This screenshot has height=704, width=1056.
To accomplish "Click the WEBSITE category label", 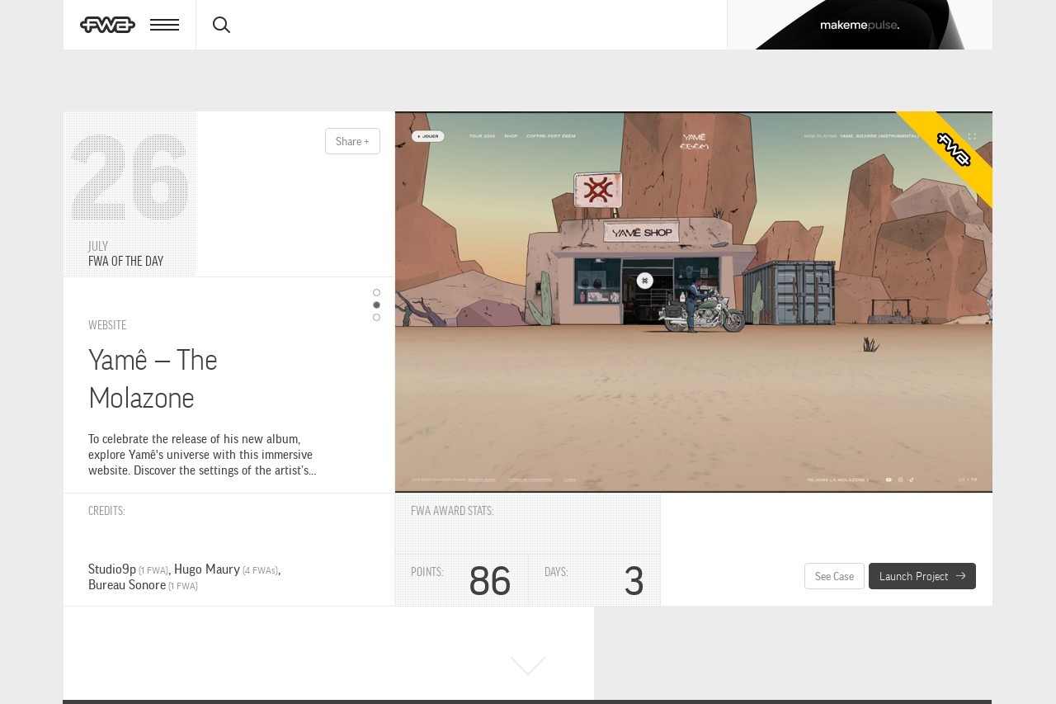I will pyautogui.click(x=107, y=325).
